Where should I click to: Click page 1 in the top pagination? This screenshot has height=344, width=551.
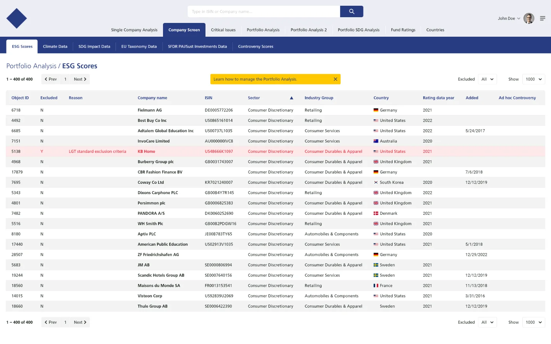pos(65,79)
